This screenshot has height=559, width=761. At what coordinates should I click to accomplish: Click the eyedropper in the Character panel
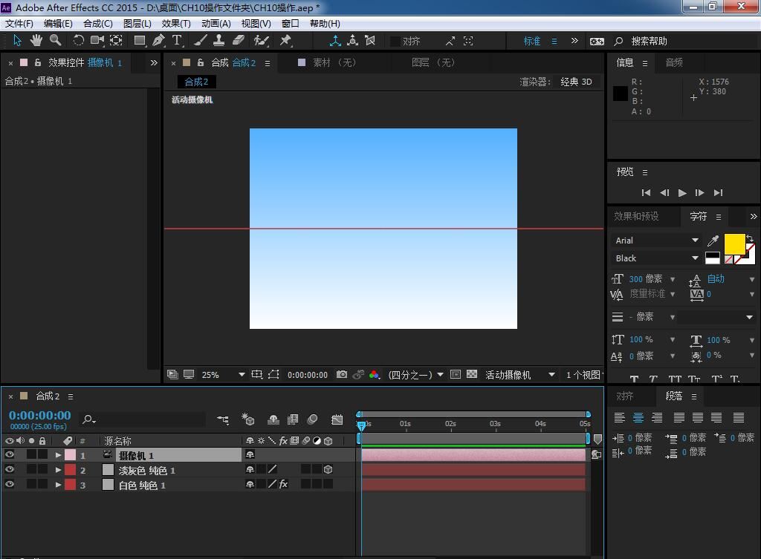[713, 241]
